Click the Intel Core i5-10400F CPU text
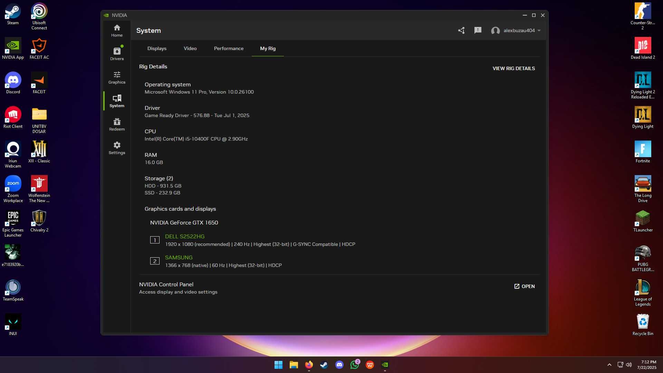 coord(196,139)
